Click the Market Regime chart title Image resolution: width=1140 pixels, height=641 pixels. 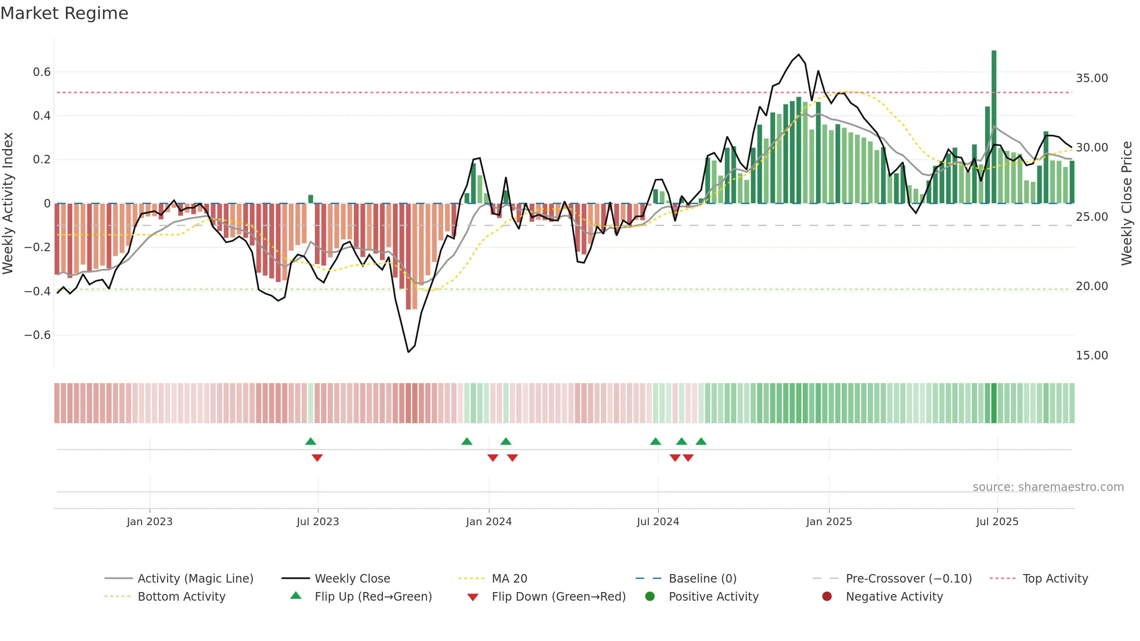(x=64, y=13)
